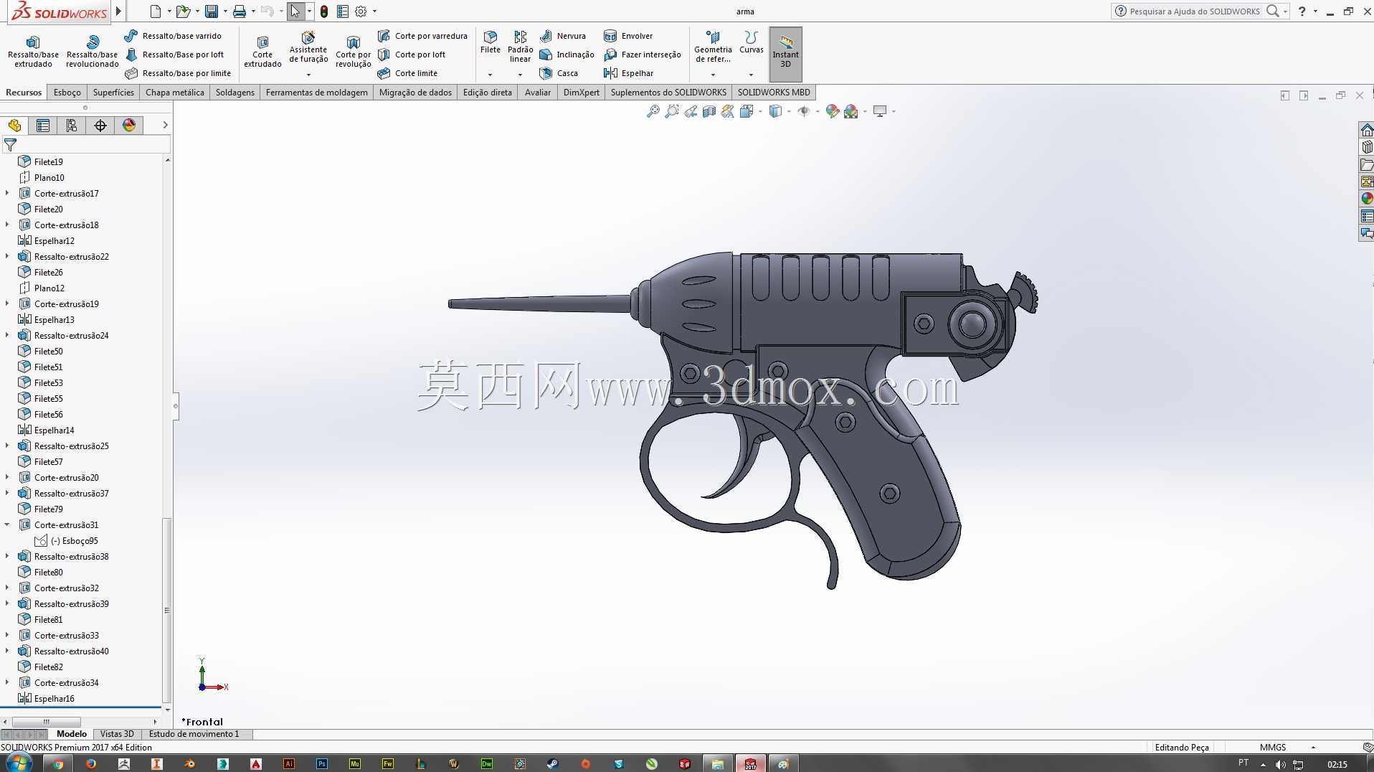
Task: Open FeatureManager design tree tab
Action: 14,126
